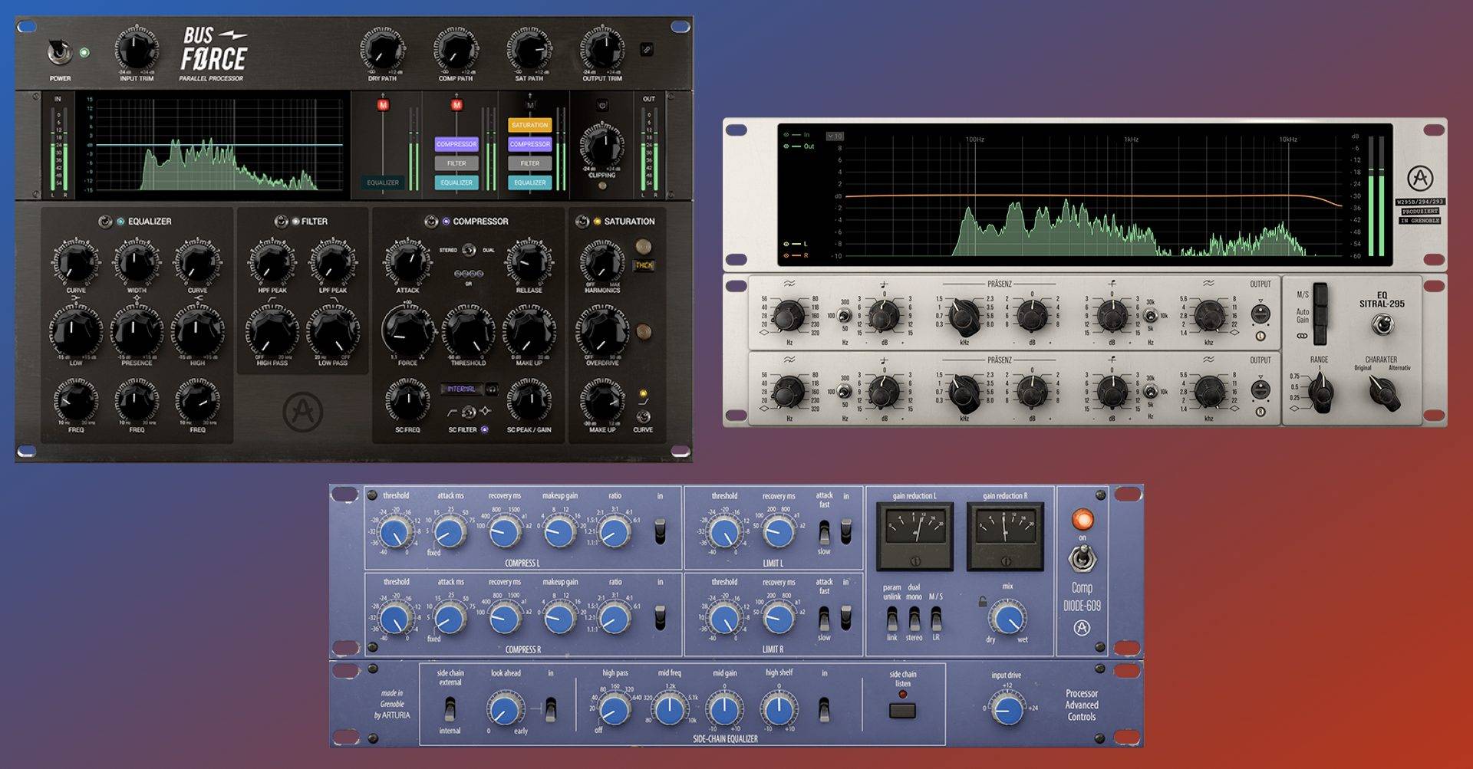Click the gain reduction L meter calibration icon
Viewport: 1473px width, 769px height.
point(915,561)
